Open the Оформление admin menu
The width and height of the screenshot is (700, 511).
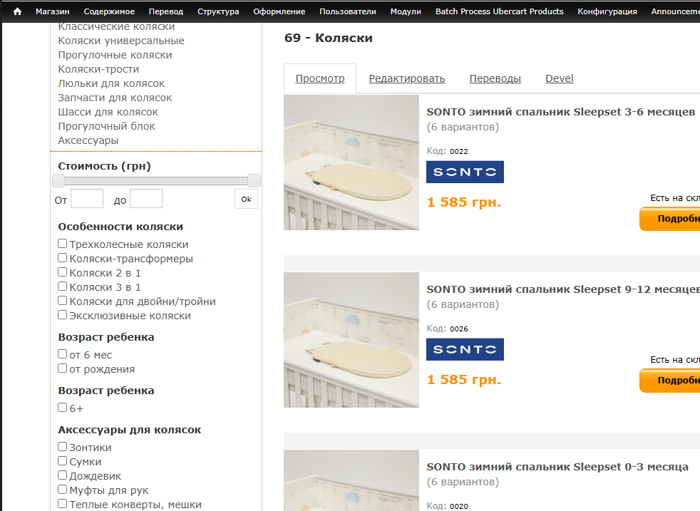point(279,11)
